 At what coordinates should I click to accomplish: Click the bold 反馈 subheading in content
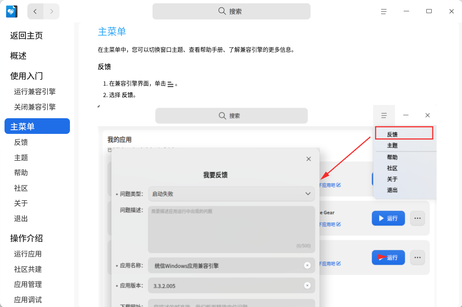tap(104, 67)
